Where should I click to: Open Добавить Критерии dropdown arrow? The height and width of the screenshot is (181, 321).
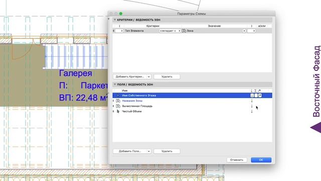coord(149,77)
